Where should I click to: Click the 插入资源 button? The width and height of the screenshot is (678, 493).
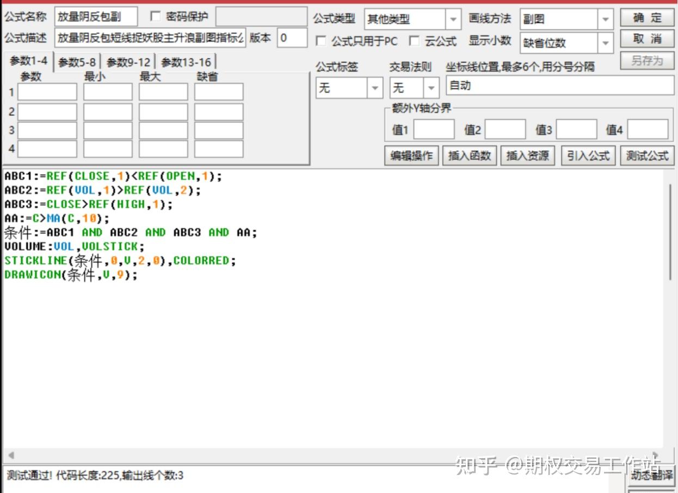coord(527,156)
